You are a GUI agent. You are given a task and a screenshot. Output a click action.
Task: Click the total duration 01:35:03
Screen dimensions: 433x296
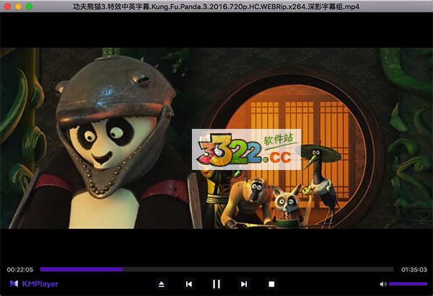414,269
